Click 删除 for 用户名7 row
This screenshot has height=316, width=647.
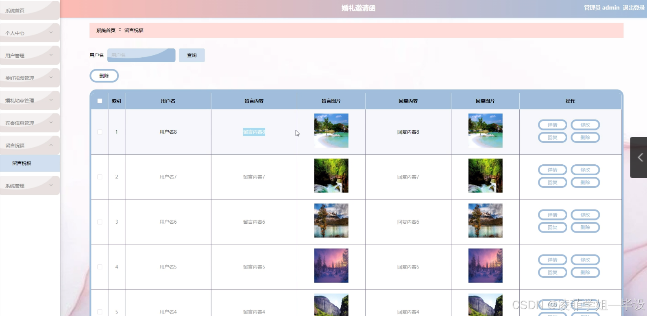585,183
